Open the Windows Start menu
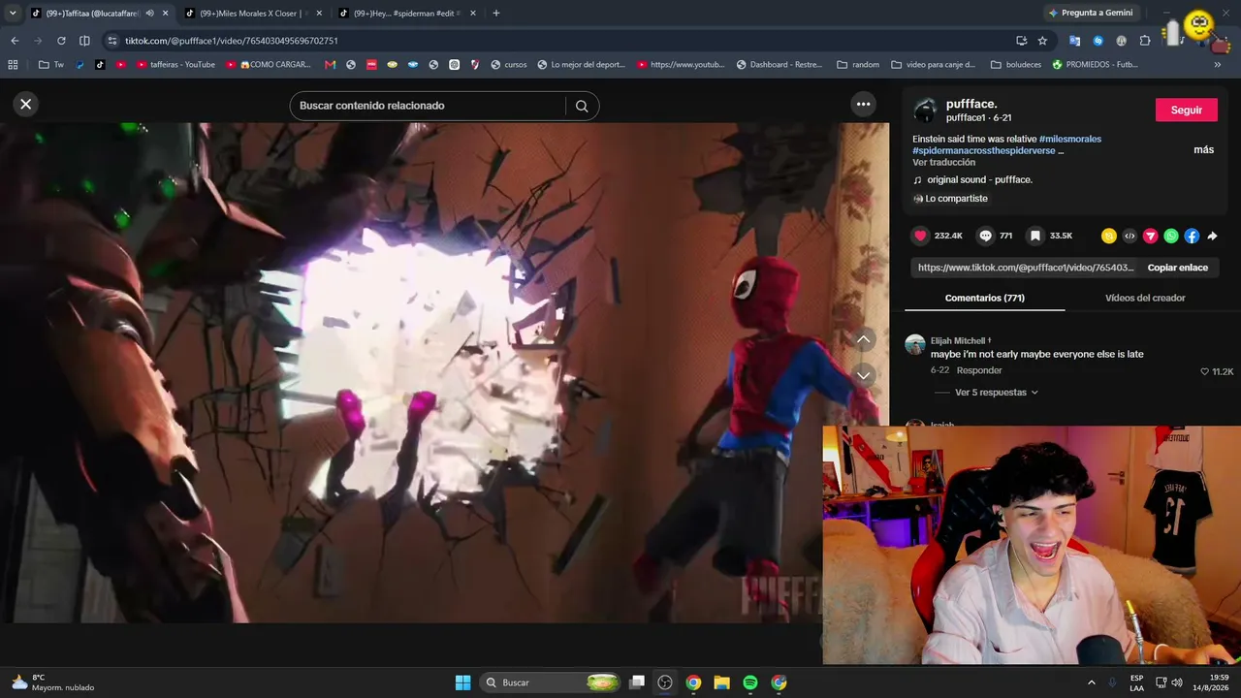Viewport: 1241px width, 698px height. point(462,682)
